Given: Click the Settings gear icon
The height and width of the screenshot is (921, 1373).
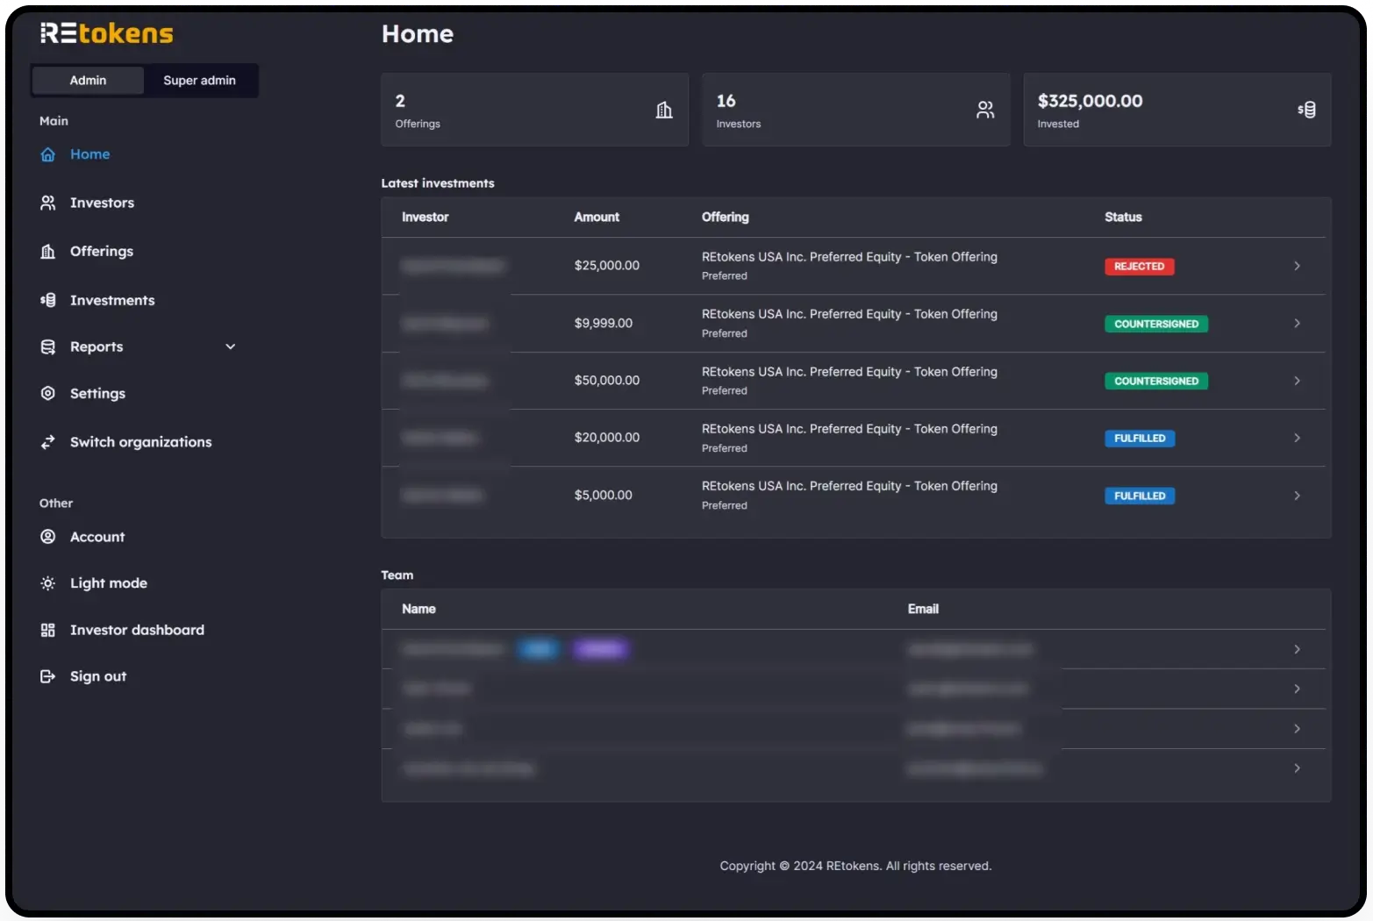Looking at the screenshot, I should pyautogui.click(x=48, y=393).
